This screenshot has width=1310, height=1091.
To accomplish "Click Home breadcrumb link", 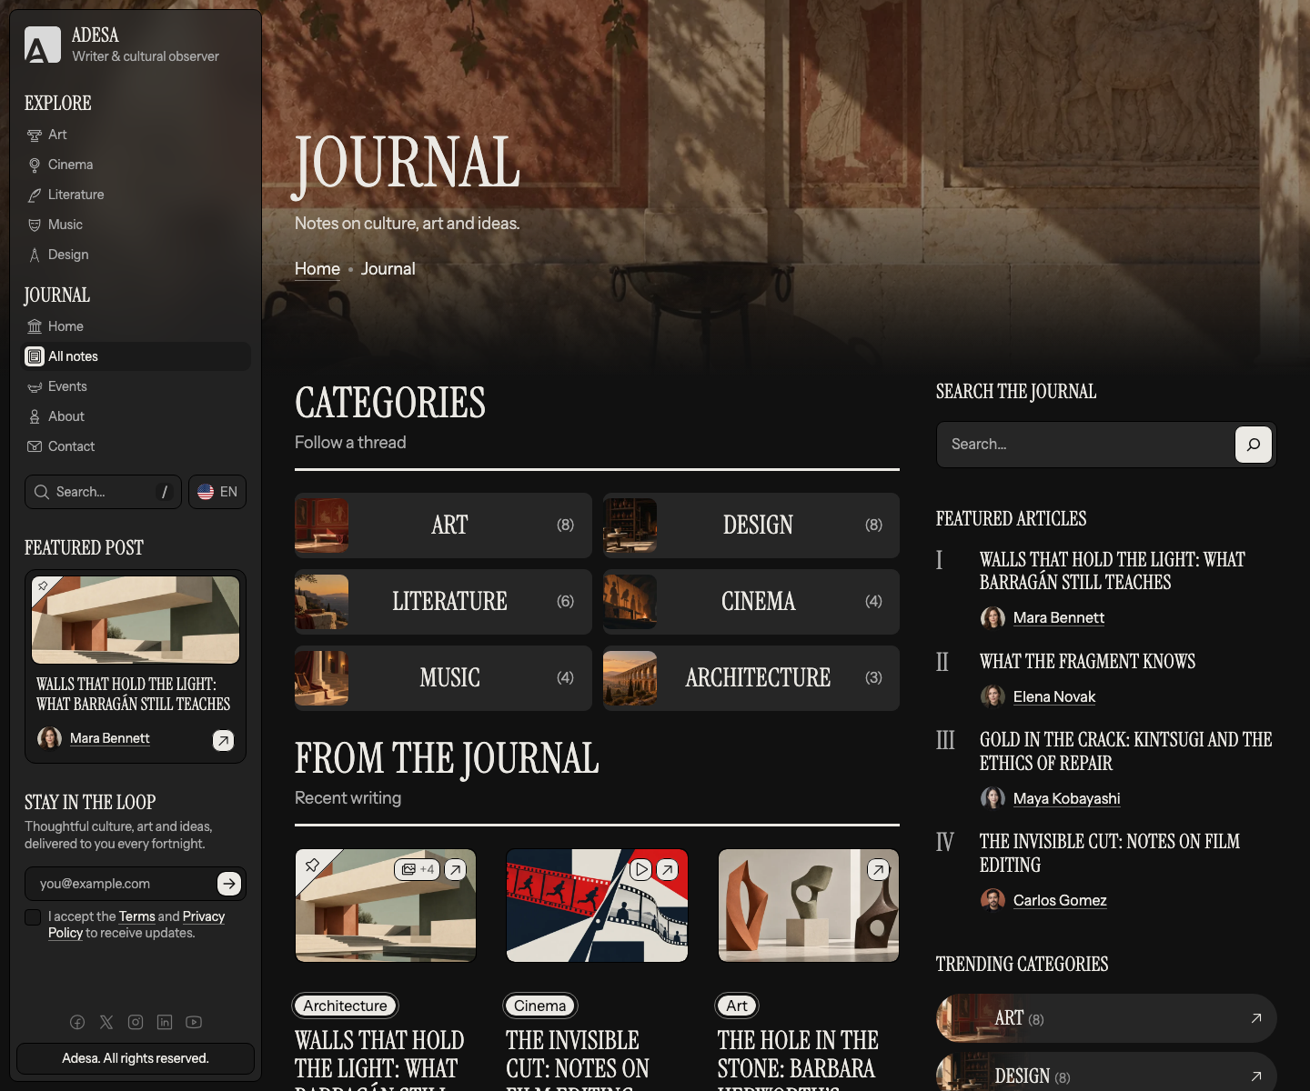I will point(317,269).
